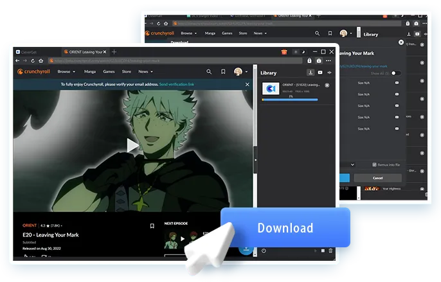
Task: Toggle the Remux into file checkbox
Action: tap(374, 164)
